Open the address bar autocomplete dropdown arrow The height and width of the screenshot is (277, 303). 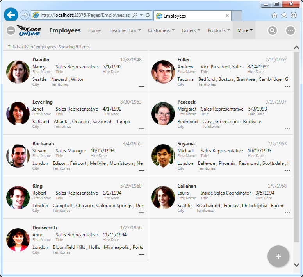[141, 15]
